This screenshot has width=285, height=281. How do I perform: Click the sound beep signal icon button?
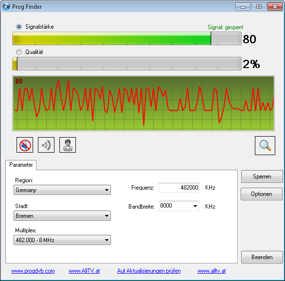pos(46,145)
